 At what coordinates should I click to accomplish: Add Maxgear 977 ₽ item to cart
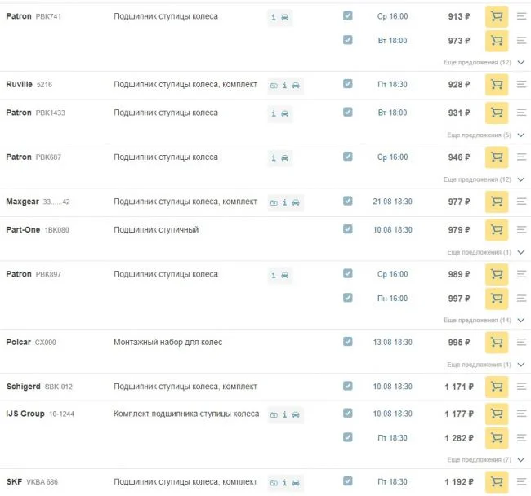[x=496, y=201]
